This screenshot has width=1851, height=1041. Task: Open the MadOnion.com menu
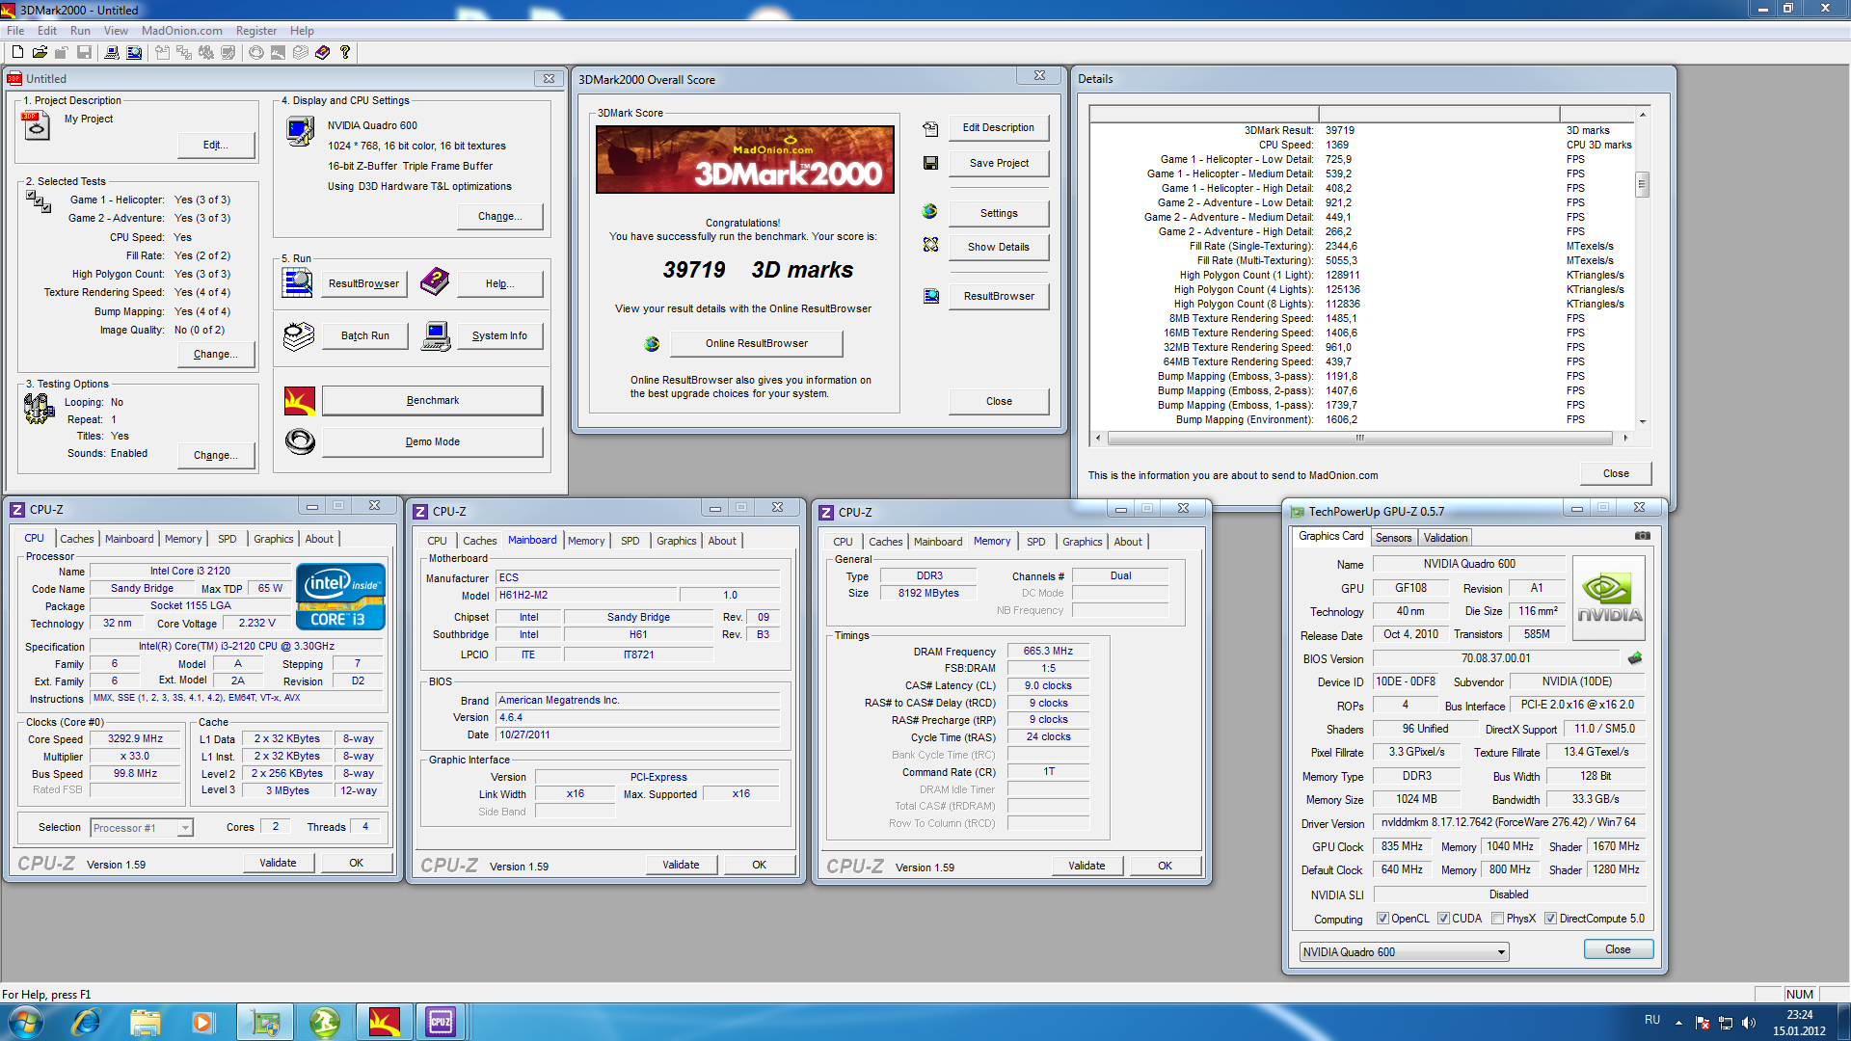click(182, 31)
